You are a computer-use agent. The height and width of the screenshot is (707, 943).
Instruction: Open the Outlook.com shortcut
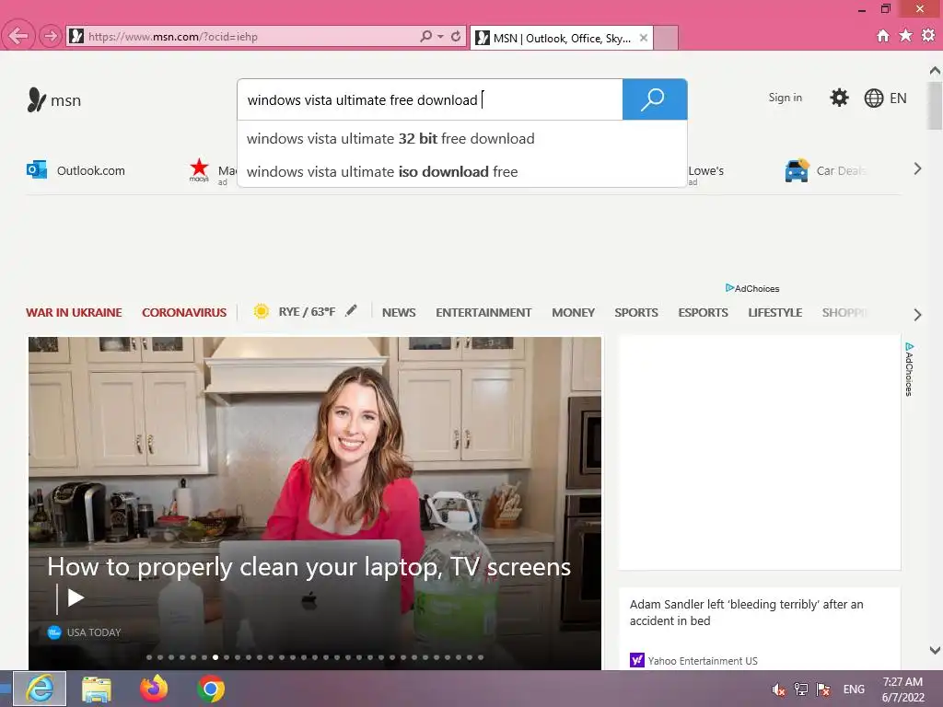tap(76, 170)
